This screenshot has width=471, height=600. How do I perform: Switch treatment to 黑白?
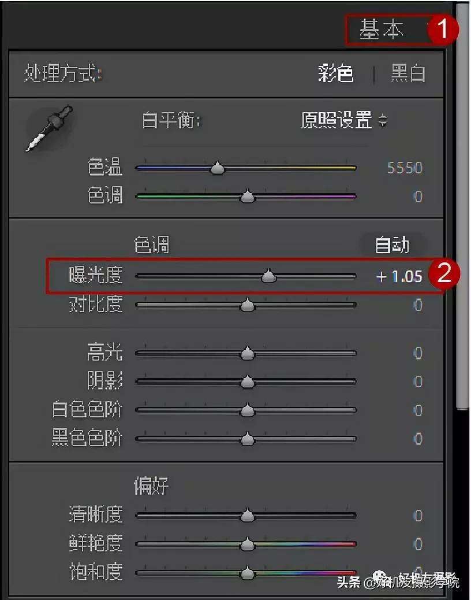pyautogui.click(x=408, y=73)
